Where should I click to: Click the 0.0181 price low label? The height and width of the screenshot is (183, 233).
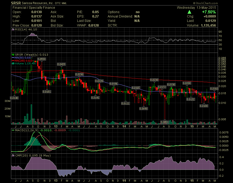pyautogui.click(x=47, y=92)
